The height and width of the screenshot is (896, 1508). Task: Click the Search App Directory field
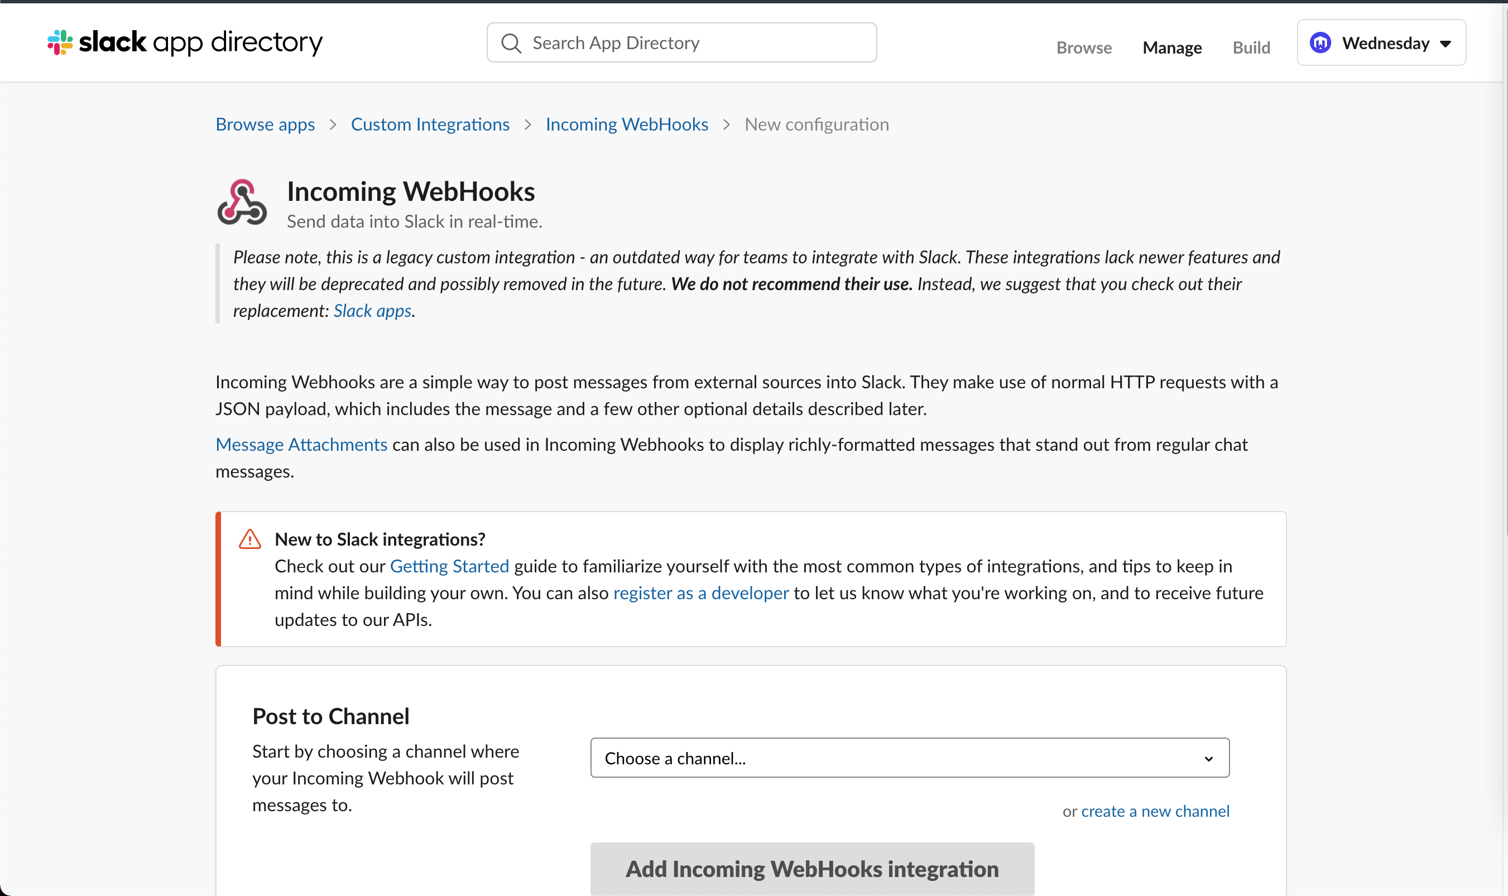click(x=682, y=43)
